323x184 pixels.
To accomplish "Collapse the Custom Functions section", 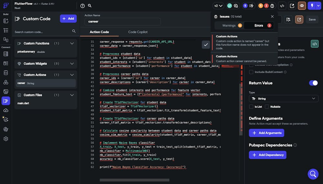I will click(x=72, y=43).
